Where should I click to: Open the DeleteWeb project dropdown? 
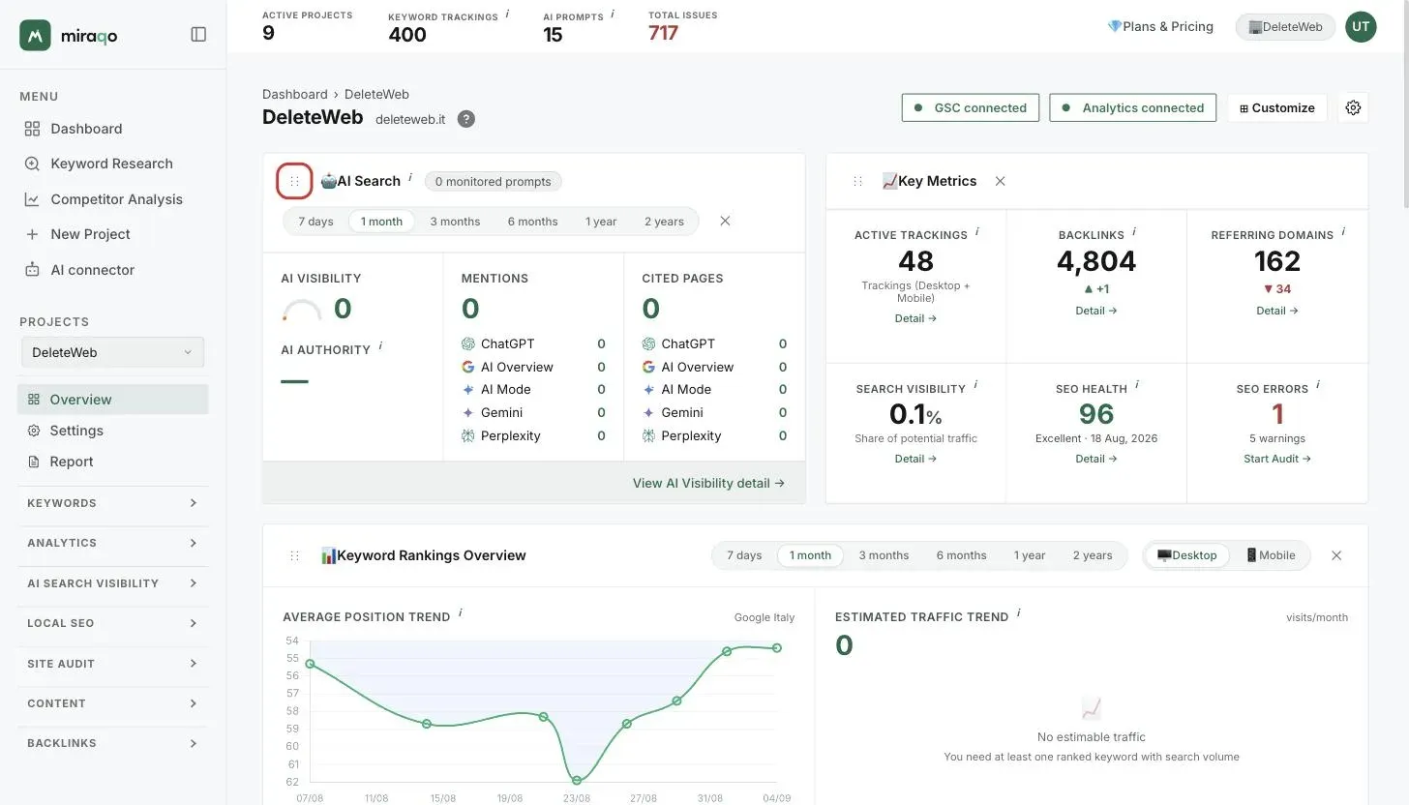click(x=113, y=352)
